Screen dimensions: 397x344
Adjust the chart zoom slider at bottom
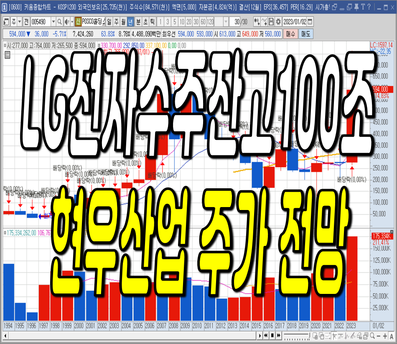pos(297,336)
